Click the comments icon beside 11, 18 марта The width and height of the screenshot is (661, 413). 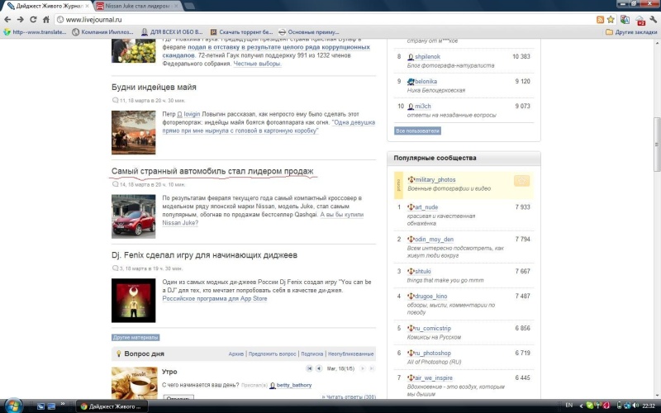coord(115,100)
